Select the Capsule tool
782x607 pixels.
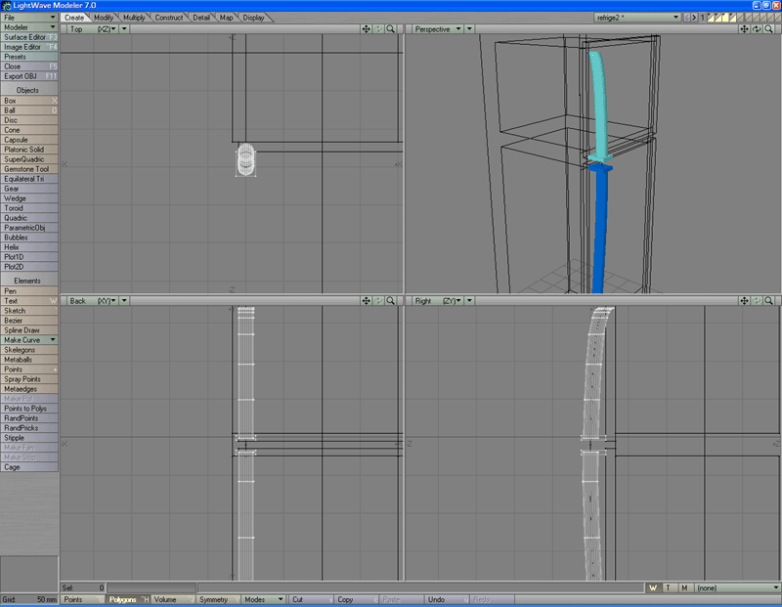click(29, 140)
